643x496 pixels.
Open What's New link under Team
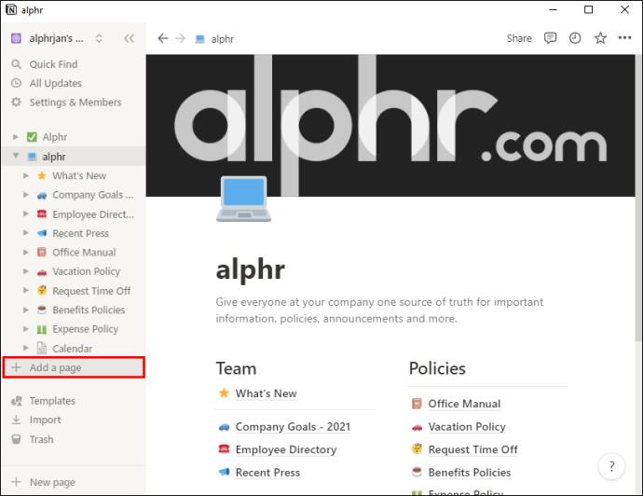click(x=266, y=393)
